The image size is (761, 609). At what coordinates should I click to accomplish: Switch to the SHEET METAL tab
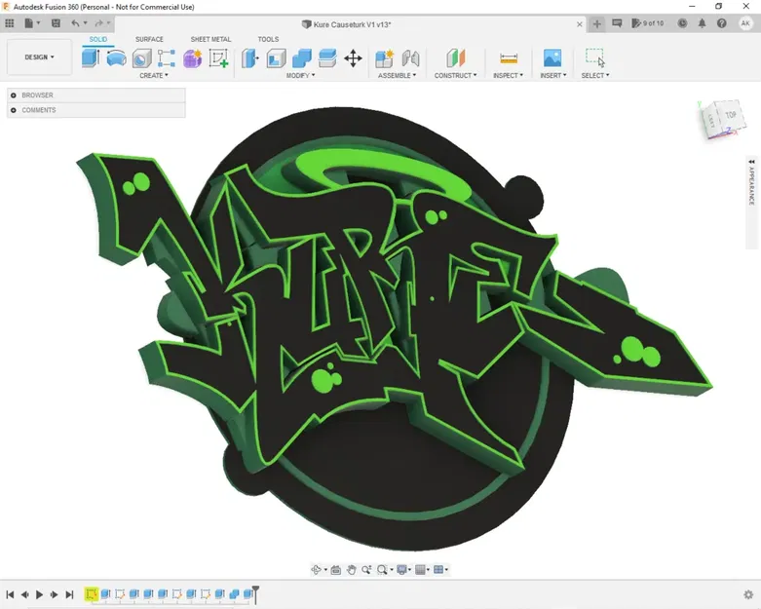210,39
